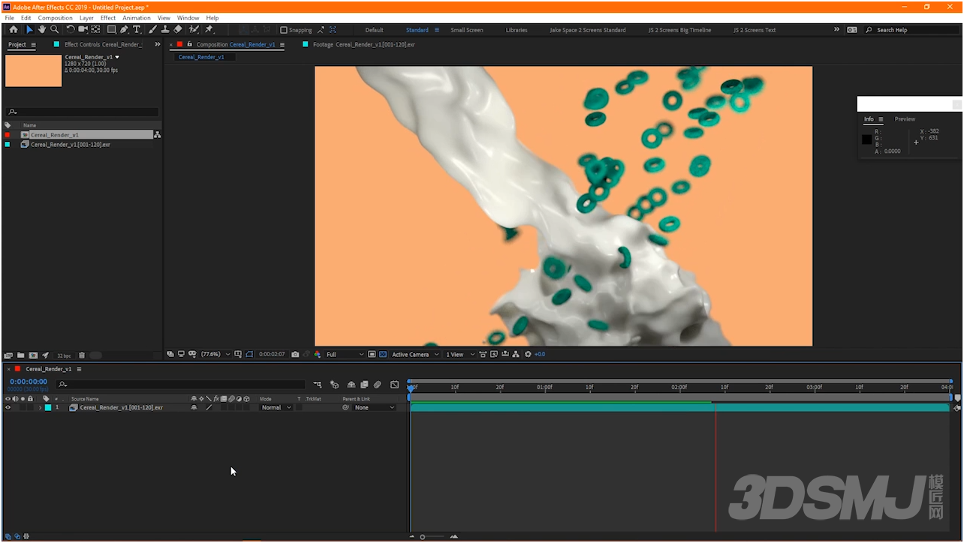Screen dimensions: 964x543
Task: Switch to Footage Cereal_Render_v1 viewer tab
Action: coord(363,44)
